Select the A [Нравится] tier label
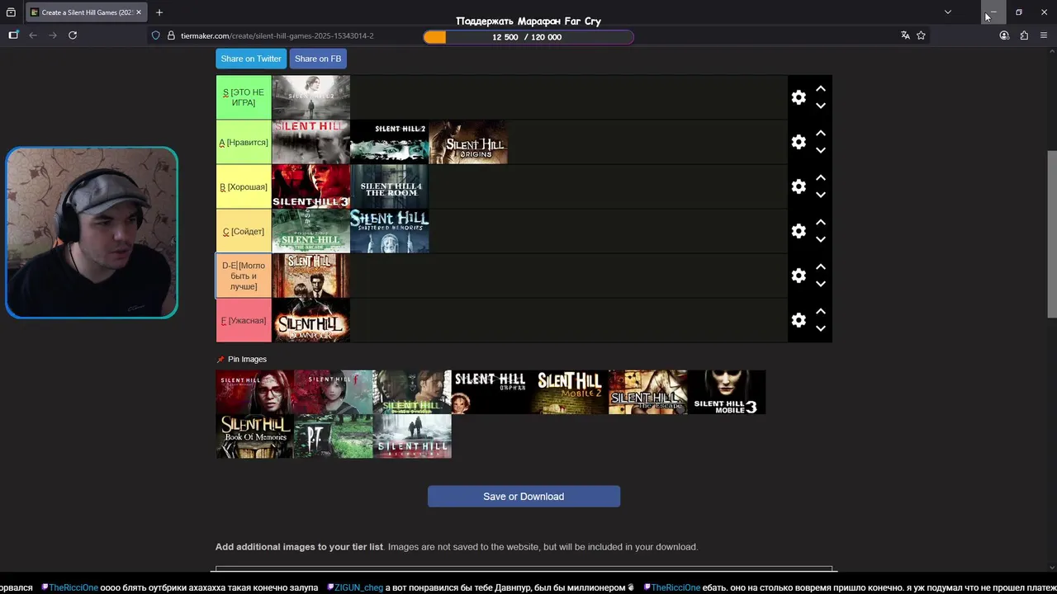This screenshot has width=1057, height=594. pyautogui.click(x=244, y=142)
